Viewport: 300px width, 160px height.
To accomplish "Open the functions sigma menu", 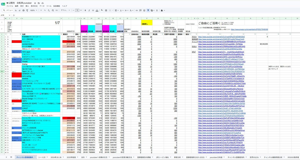I will pos(157,10).
